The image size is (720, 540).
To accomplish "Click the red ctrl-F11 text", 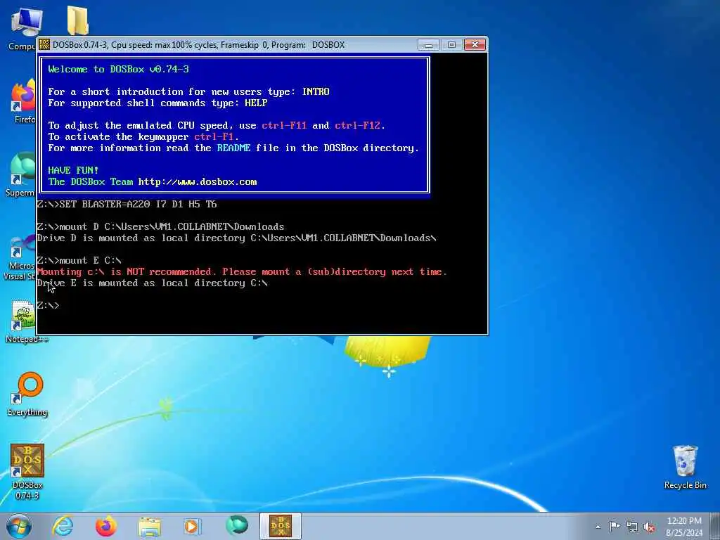I will 284,125.
